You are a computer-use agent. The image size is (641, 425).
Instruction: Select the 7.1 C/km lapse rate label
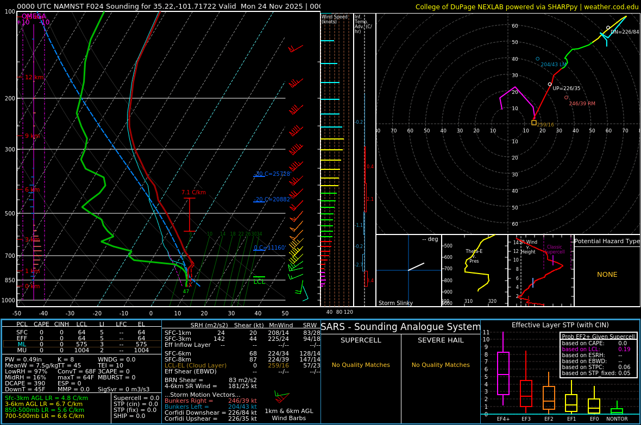[193, 193]
